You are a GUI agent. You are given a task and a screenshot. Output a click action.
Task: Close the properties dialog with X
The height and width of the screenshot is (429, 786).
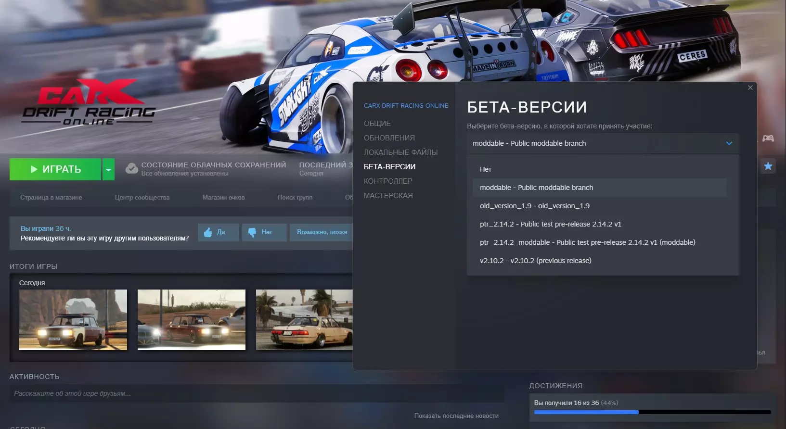[750, 88]
